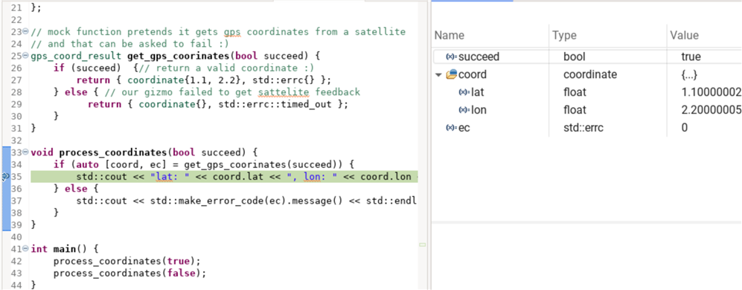The height and width of the screenshot is (290, 742).
Task: Click the underlined 'gps' in the line 23 comment
Action: click(233, 32)
